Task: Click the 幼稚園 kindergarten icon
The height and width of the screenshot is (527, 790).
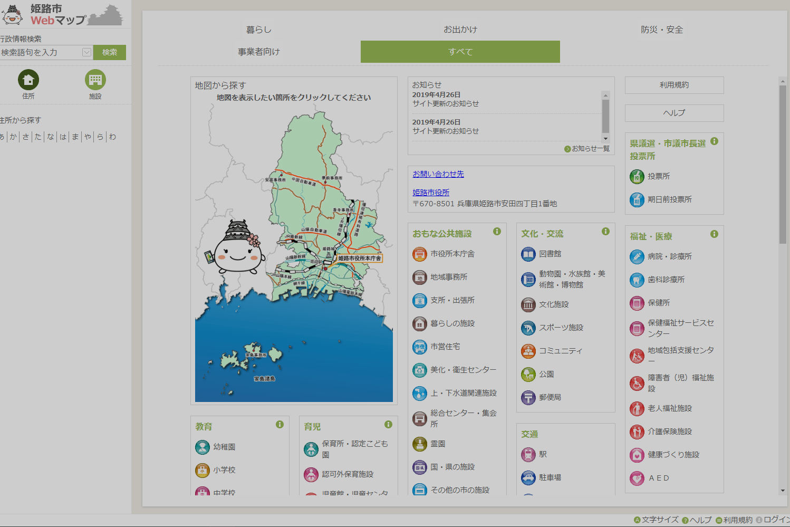Action: [203, 447]
